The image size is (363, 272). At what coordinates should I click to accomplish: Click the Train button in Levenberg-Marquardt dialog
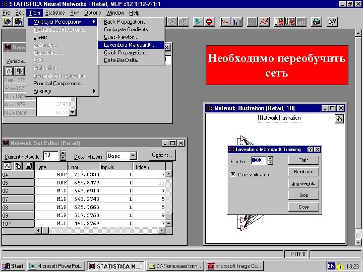tap(304, 160)
